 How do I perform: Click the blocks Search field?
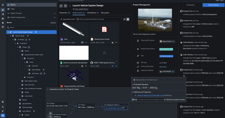(31, 27)
